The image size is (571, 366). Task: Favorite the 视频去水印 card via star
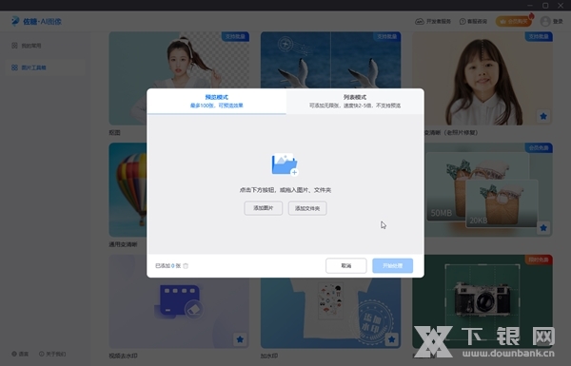[240, 339]
